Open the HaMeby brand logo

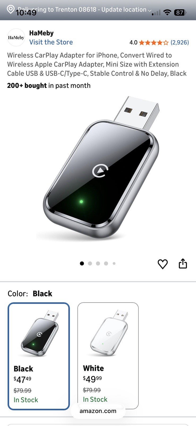(16, 38)
